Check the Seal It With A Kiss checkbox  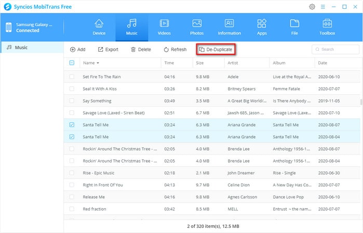(72, 89)
